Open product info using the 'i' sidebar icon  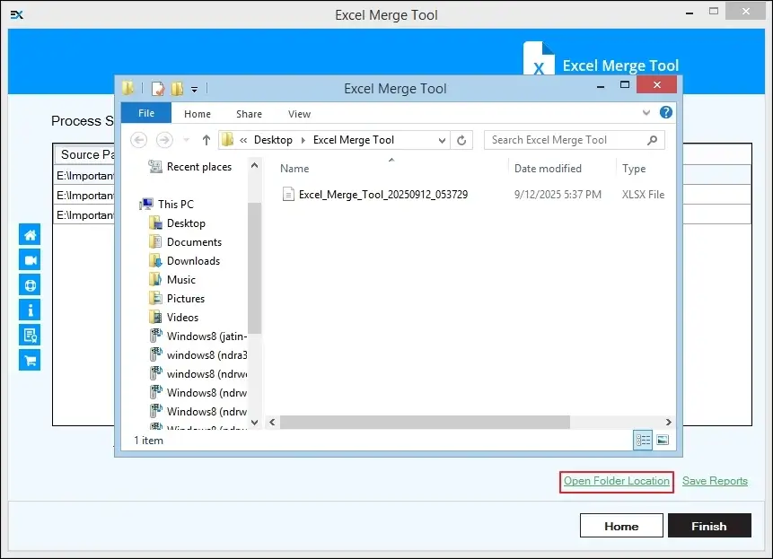point(30,310)
